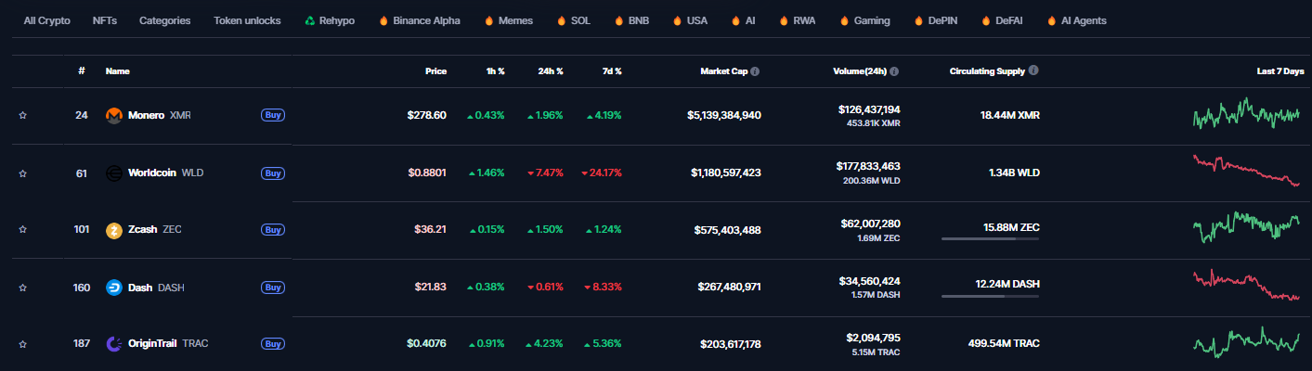Viewport: 1312px width, 371px height.
Task: Click the Monero coin logo icon
Action: [114, 116]
